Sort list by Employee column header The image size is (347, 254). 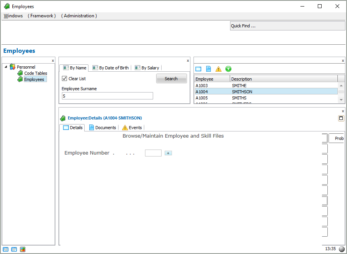(212, 79)
